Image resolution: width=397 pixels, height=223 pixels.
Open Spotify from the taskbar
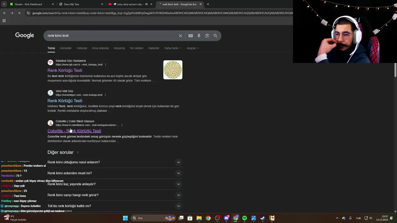coord(244,218)
